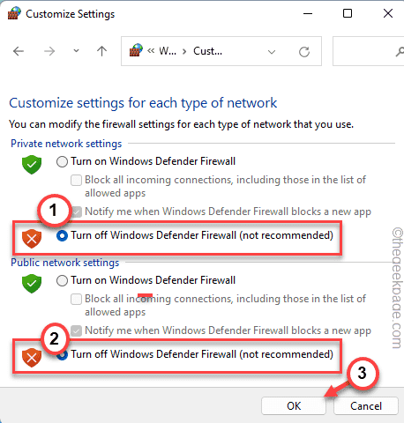Check Block all incoming connections for private
The image size is (404, 423).
pyautogui.click(x=76, y=180)
